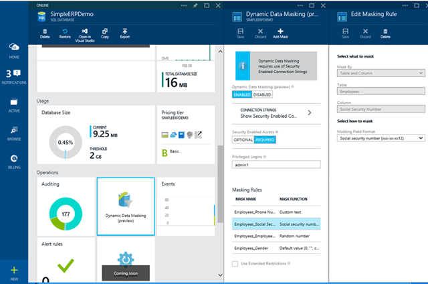Click the Coming soon tile

coord(126,260)
